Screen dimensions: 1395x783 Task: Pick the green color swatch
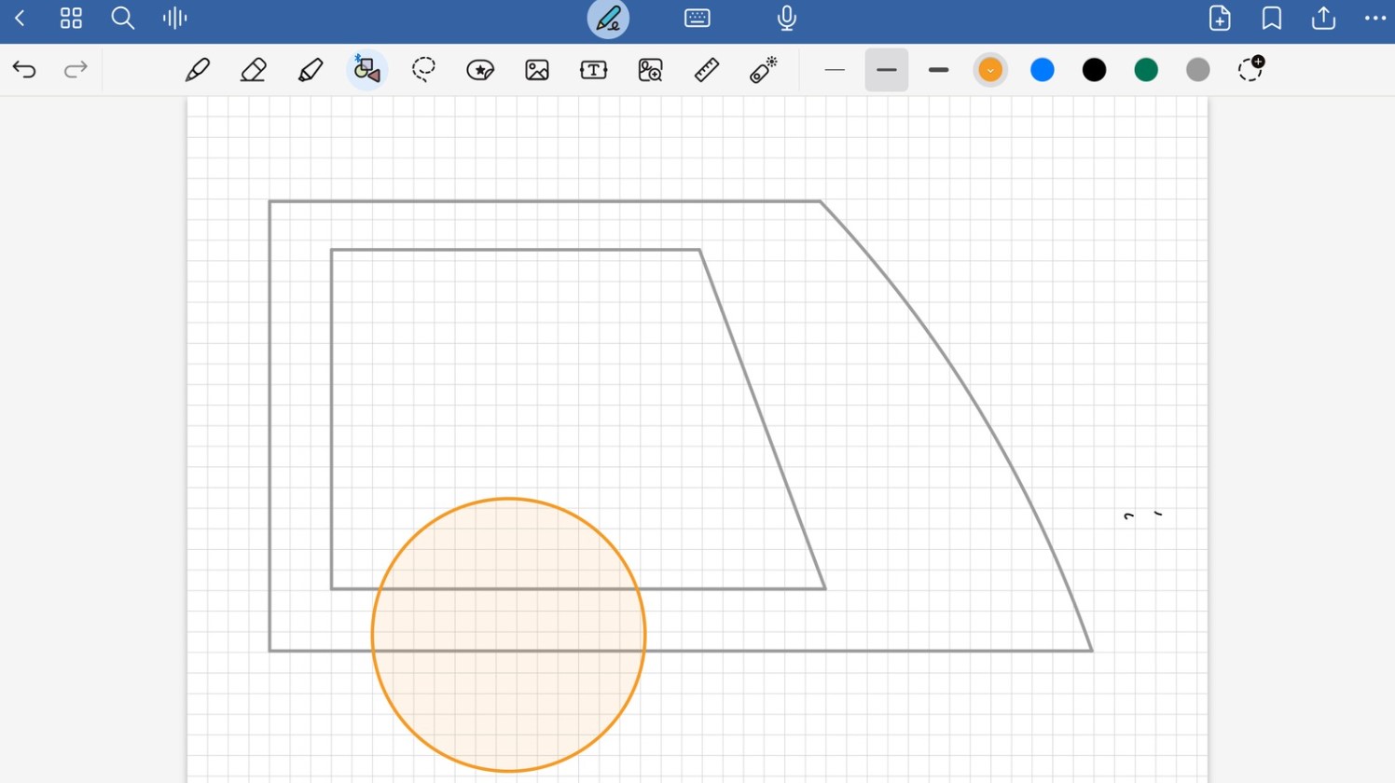pos(1146,70)
